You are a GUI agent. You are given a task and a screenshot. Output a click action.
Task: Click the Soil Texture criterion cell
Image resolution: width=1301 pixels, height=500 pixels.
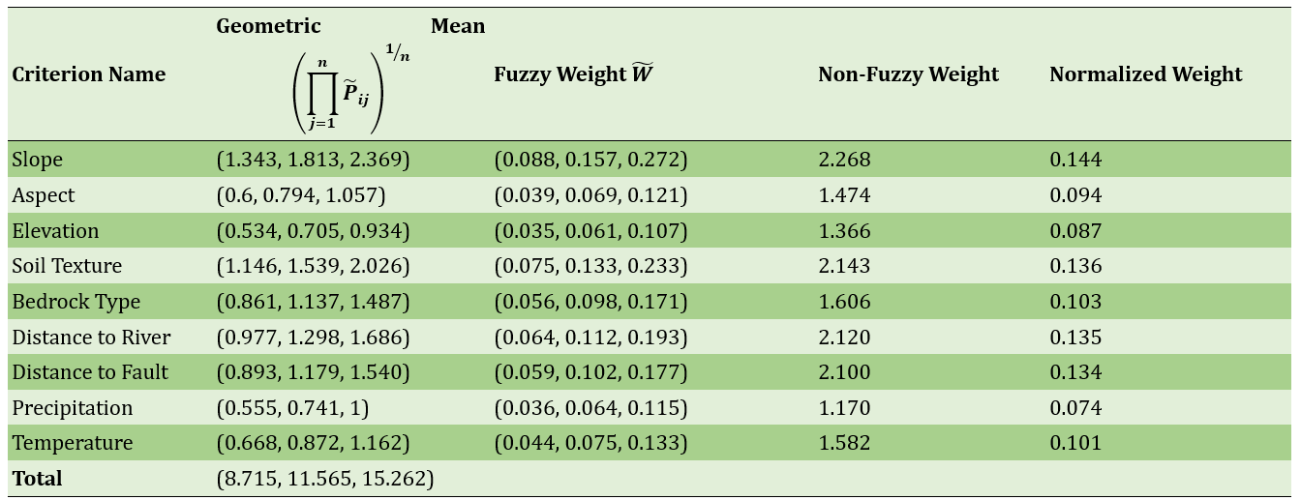67,266
